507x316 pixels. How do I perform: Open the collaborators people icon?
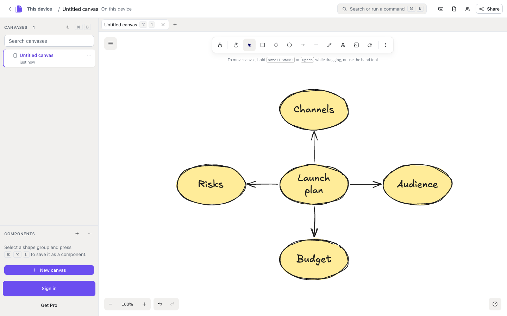(468, 9)
